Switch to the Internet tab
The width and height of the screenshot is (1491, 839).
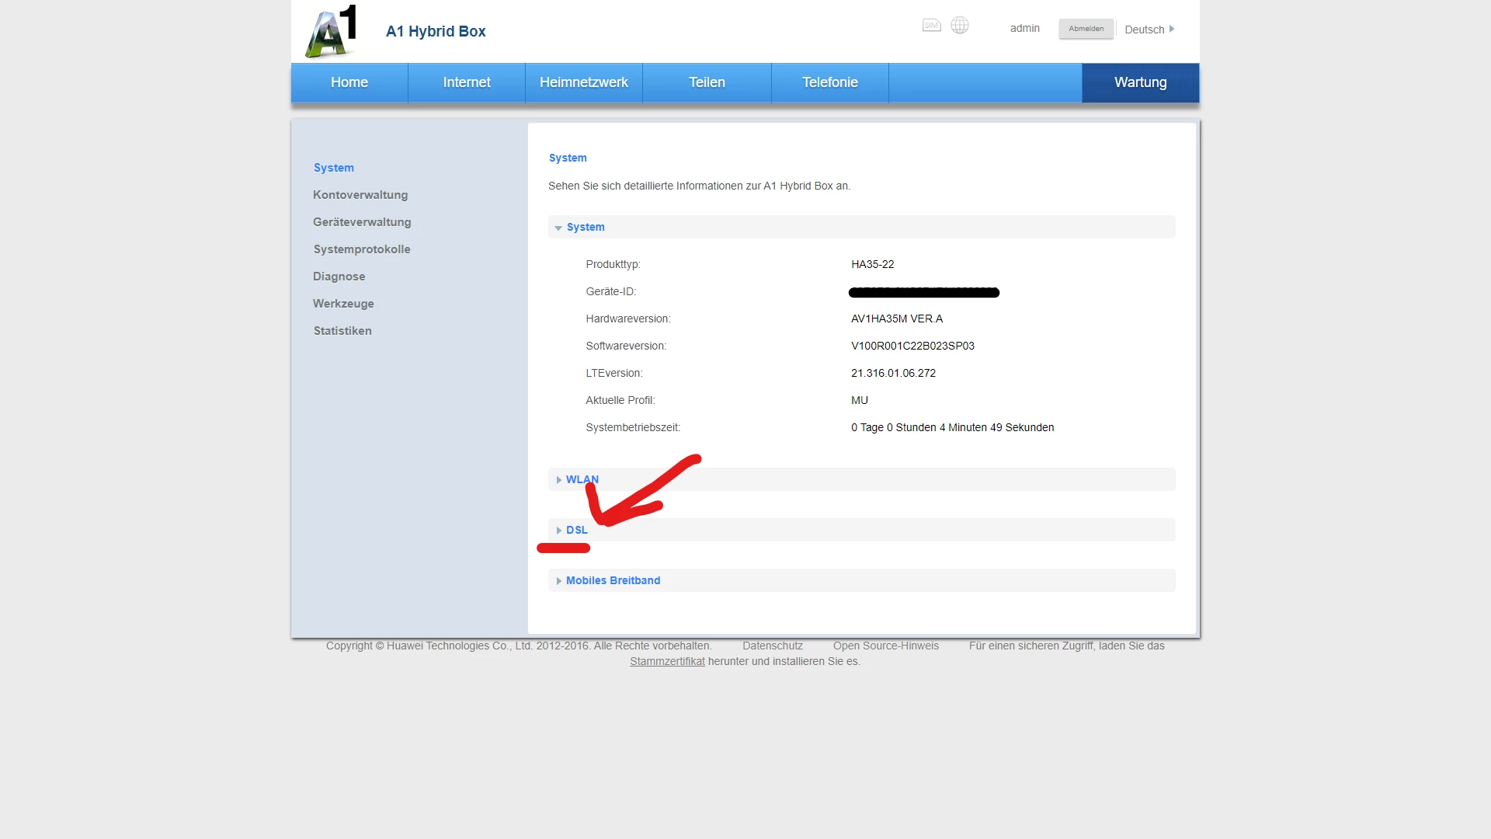467,82
